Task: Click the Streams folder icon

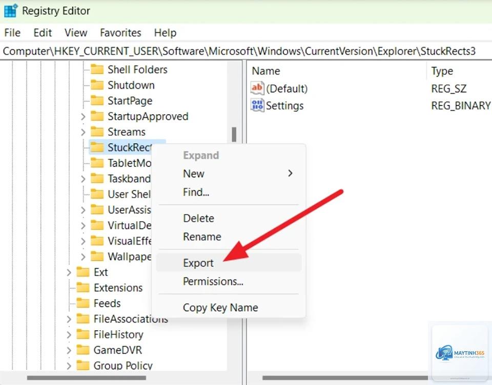Action: click(x=97, y=132)
